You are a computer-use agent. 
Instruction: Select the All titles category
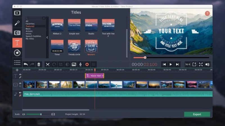click(27, 21)
